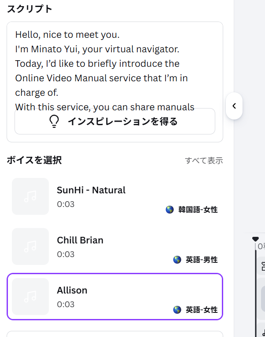Collapse the side panel with the chevron
This screenshot has height=337, width=265.
coord(234,106)
